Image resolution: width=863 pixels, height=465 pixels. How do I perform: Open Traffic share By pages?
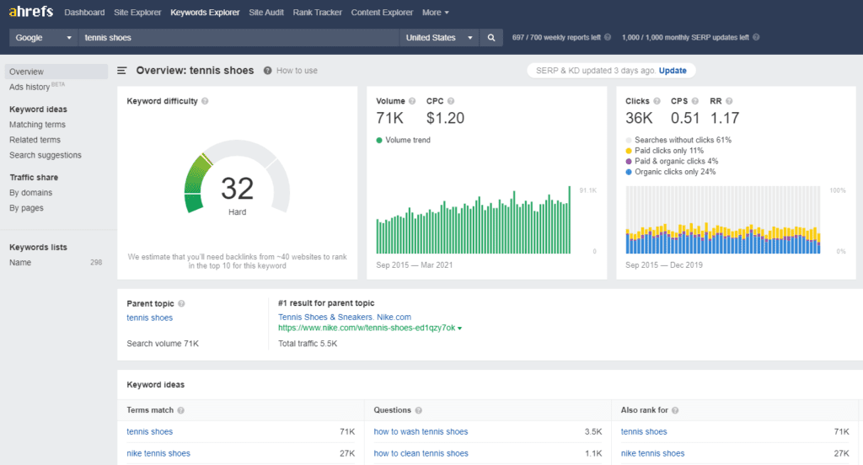point(26,208)
